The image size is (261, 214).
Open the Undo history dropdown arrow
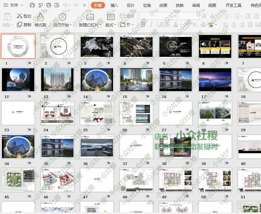[70, 6]
